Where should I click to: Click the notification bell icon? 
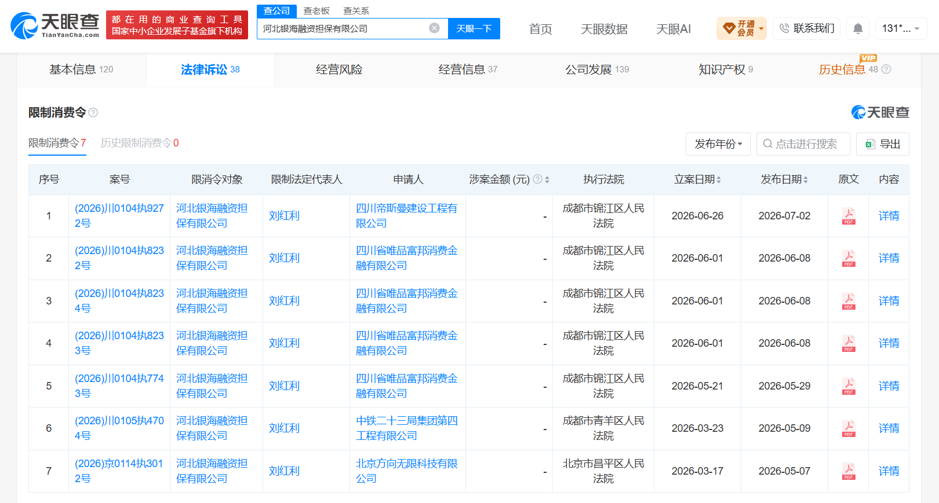(858, 28)
